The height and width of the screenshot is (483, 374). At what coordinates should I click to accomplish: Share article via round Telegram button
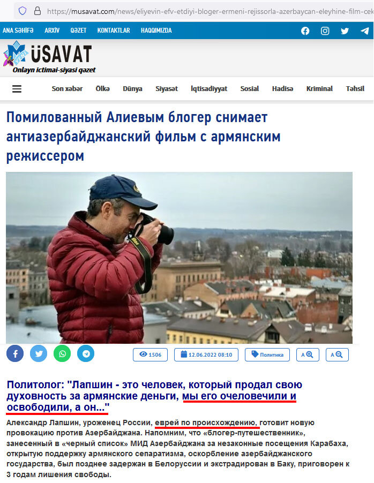tap(86, 353)
